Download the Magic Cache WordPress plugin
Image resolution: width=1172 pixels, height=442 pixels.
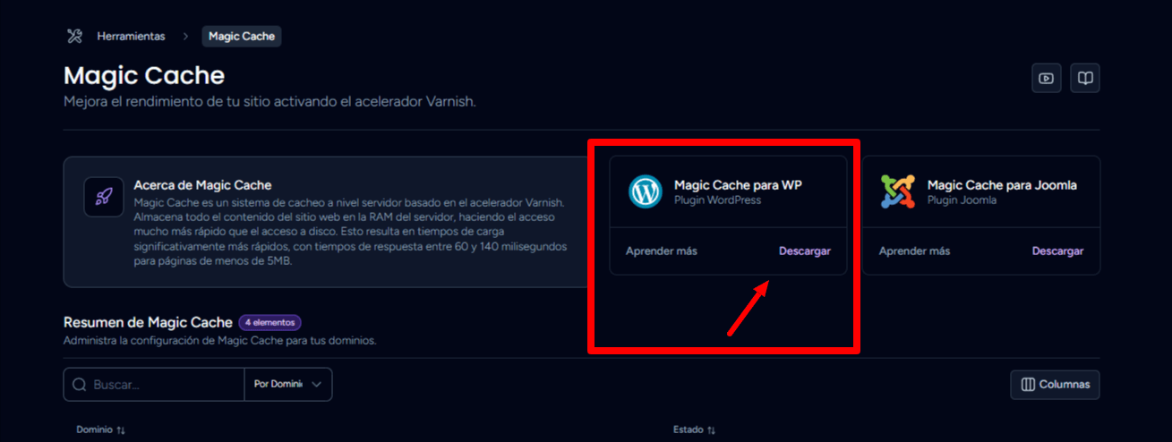tap(805, 251)
